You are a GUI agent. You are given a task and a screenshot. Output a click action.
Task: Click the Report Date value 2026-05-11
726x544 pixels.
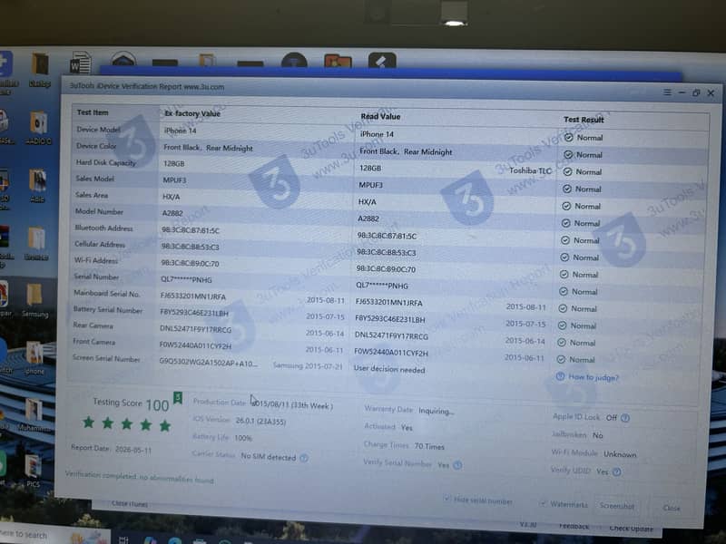(x=133, y=449)
